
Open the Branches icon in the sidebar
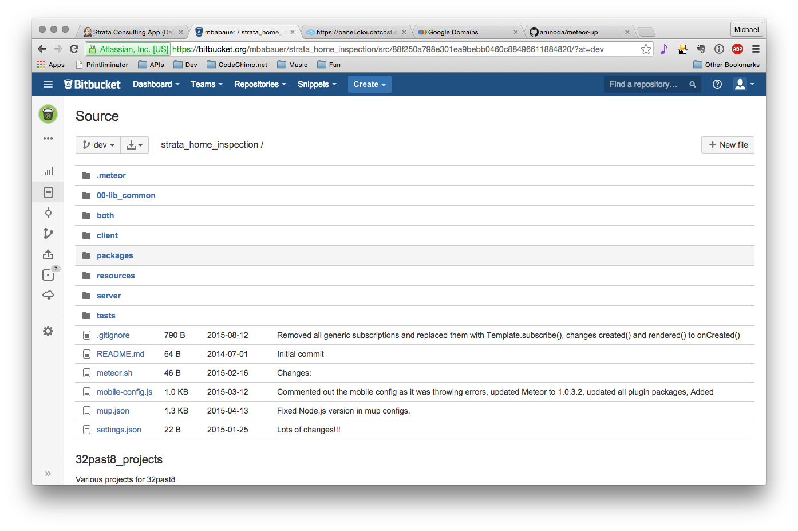pos(48,233)
